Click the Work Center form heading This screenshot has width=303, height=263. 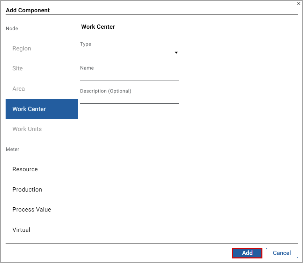(x=98, y=27)
